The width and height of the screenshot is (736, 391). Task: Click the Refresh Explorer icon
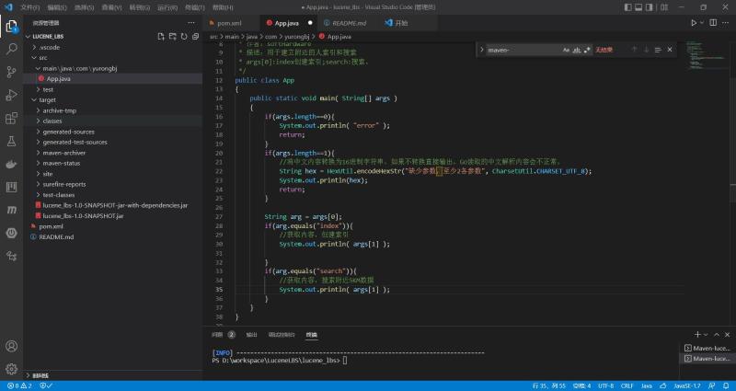pyautogui.click(x=184, y=36)
